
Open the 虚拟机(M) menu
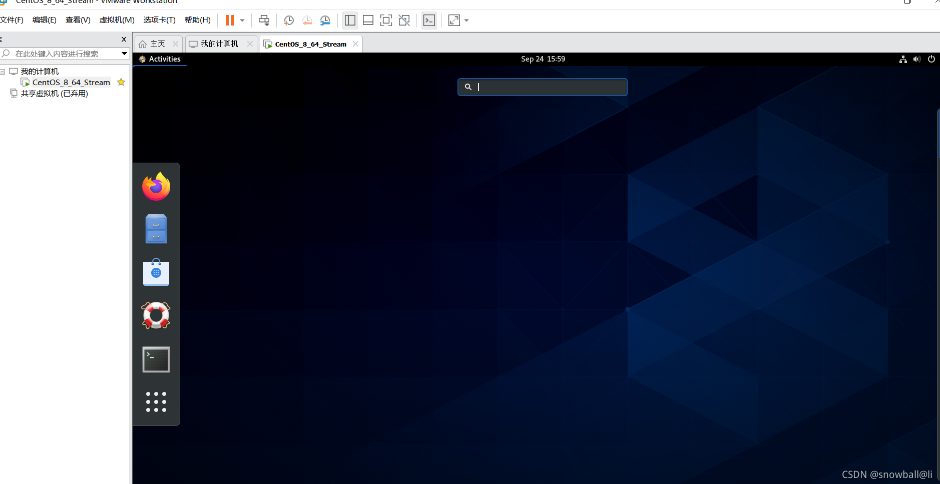tap(117, 20)
